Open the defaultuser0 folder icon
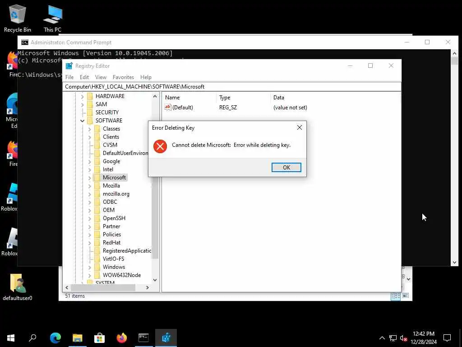This screenshot has height=347, width=462. 18,287
